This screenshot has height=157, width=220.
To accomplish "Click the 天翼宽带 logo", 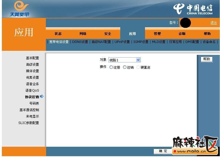I will (19, 9).
